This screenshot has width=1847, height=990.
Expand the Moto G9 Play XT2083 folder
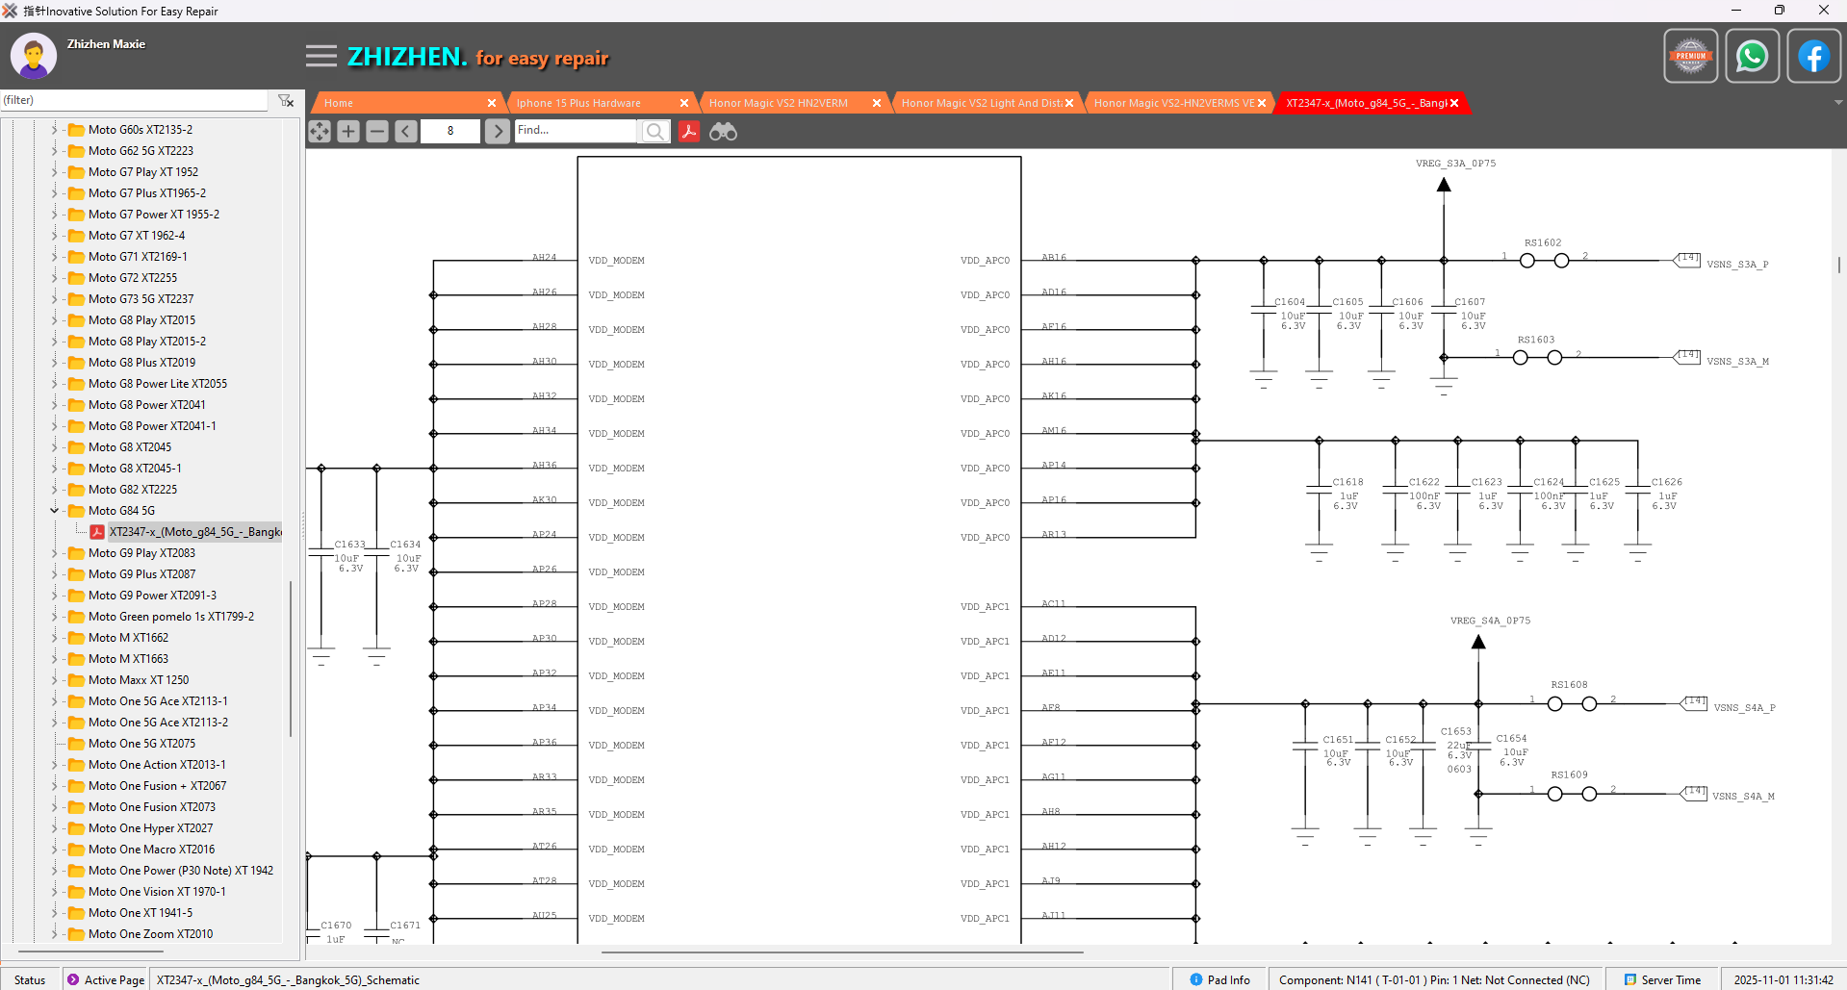(54, 552)
